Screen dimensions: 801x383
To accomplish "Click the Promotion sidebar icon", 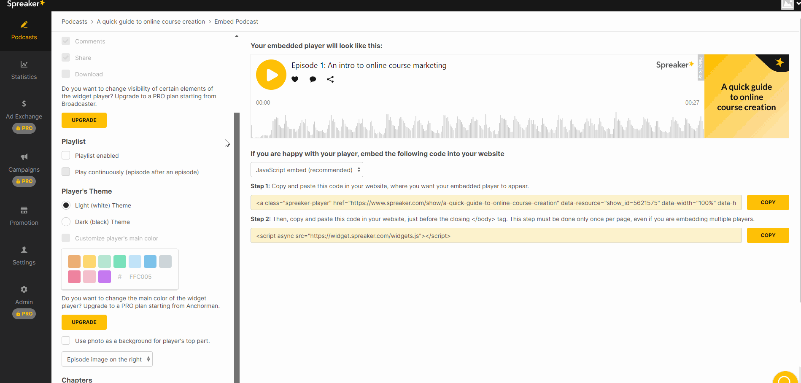I will point(24,210).
